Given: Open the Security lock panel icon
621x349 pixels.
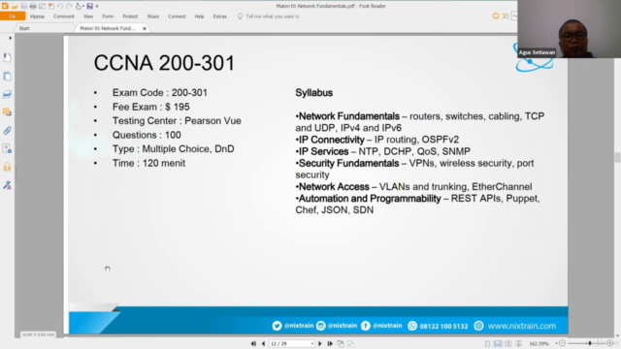Looking at the screenshot, I should point(7,167).
